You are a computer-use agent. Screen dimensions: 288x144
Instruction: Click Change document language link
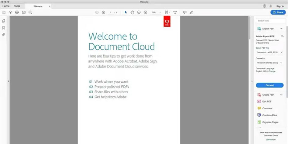pos(272,71)
